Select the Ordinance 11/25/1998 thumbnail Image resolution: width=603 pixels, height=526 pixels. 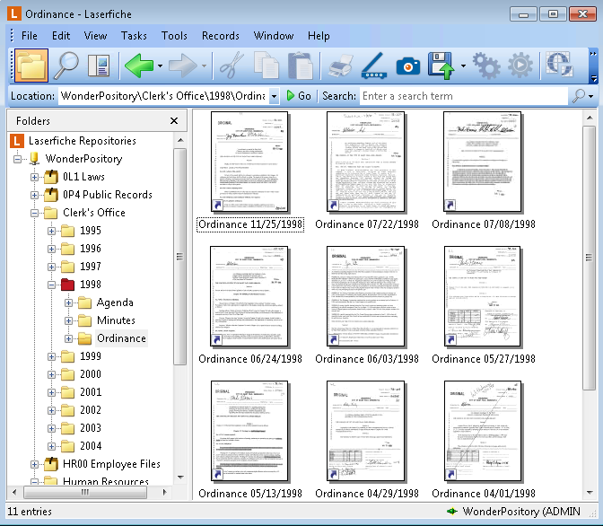(x=250, y=162)
